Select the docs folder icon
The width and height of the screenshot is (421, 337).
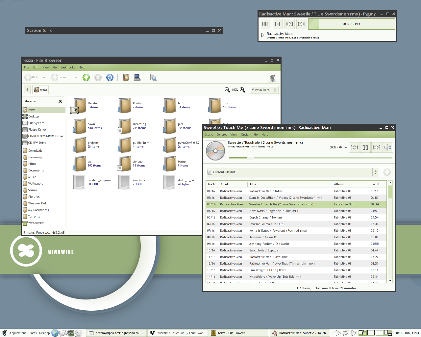click(x=215, y=105)
